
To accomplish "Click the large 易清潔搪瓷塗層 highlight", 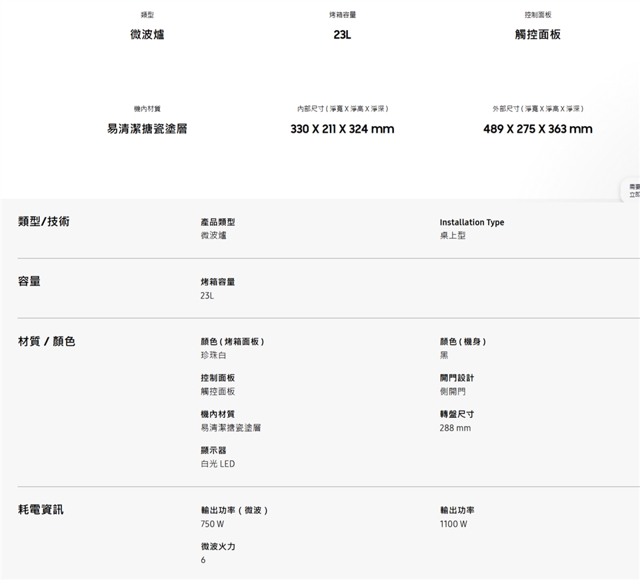I will pyautogui.click(x=147, y=129).
